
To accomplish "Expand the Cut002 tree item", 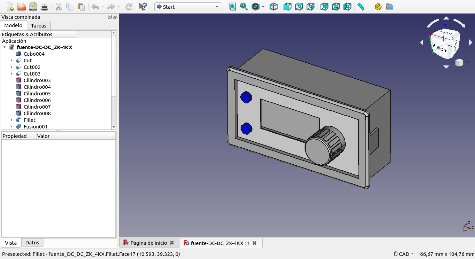I will [11, 67].
